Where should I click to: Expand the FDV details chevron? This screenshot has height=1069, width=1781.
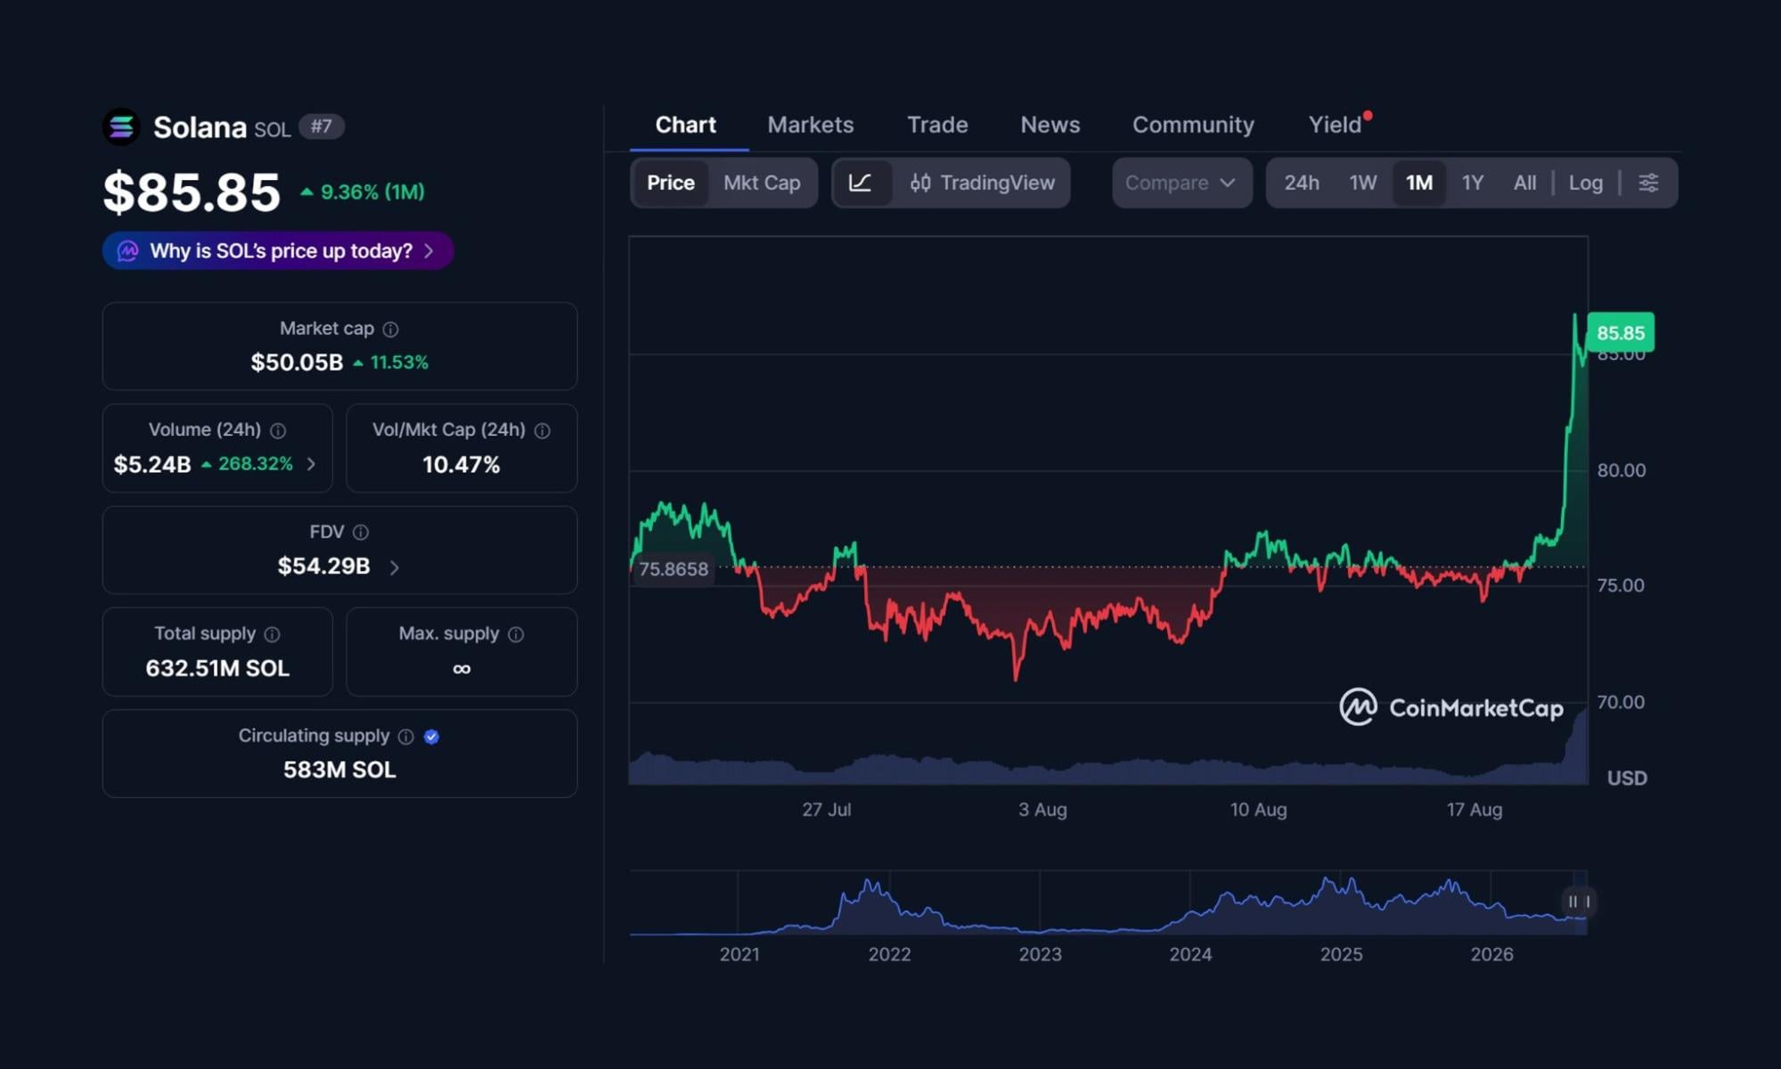(394, 567)
